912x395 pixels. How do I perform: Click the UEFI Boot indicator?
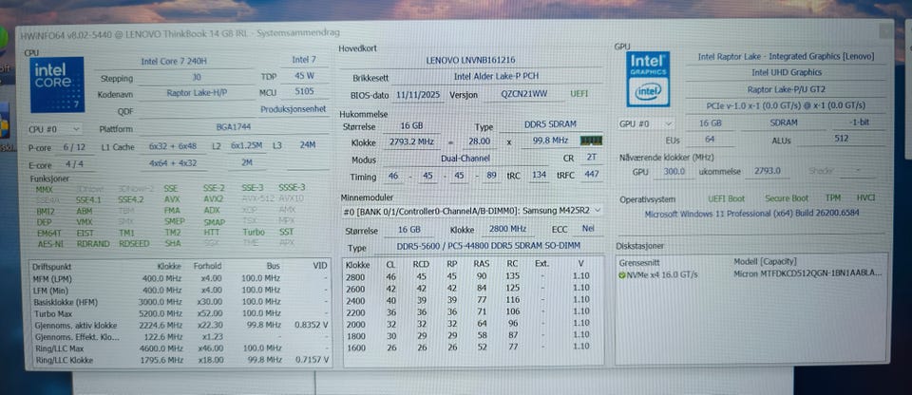click(725, 199)
